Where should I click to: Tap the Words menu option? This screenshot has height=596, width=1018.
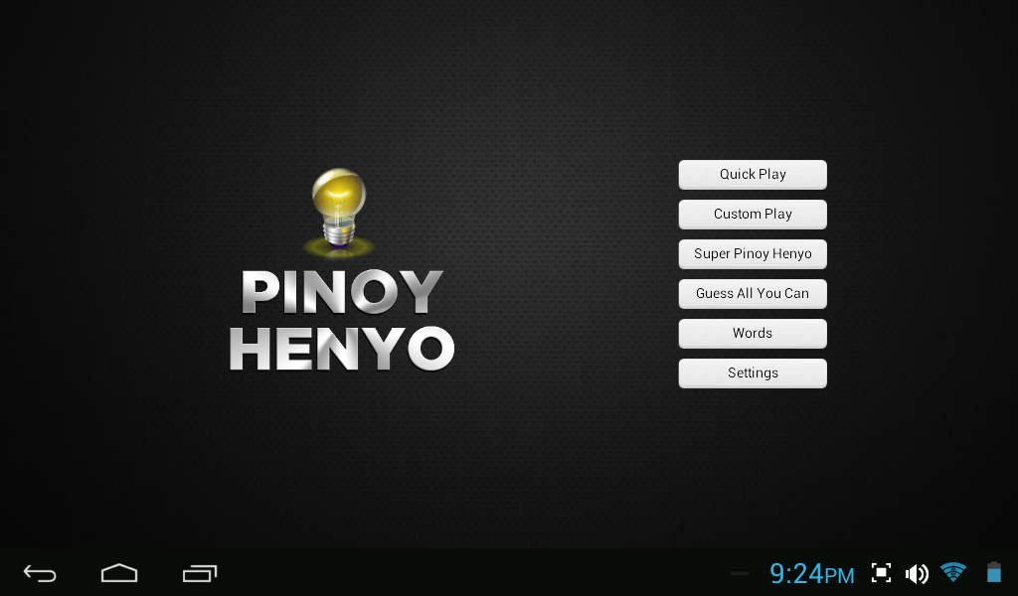(752, 333)
